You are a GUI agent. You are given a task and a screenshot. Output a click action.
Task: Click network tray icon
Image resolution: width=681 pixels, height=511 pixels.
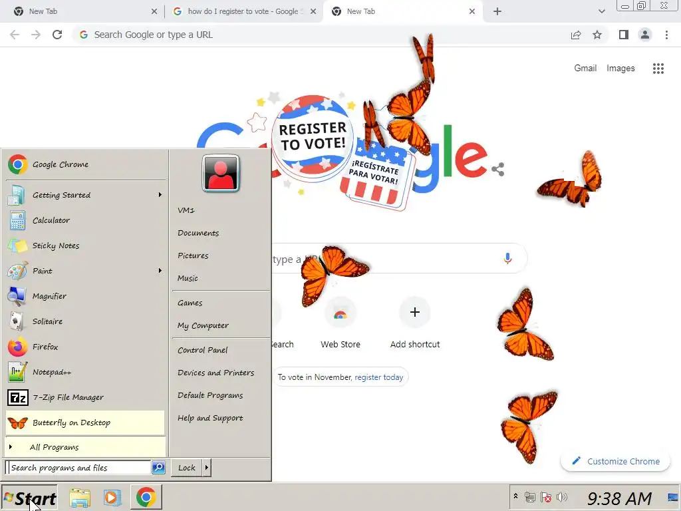click(x=530, y=497)
